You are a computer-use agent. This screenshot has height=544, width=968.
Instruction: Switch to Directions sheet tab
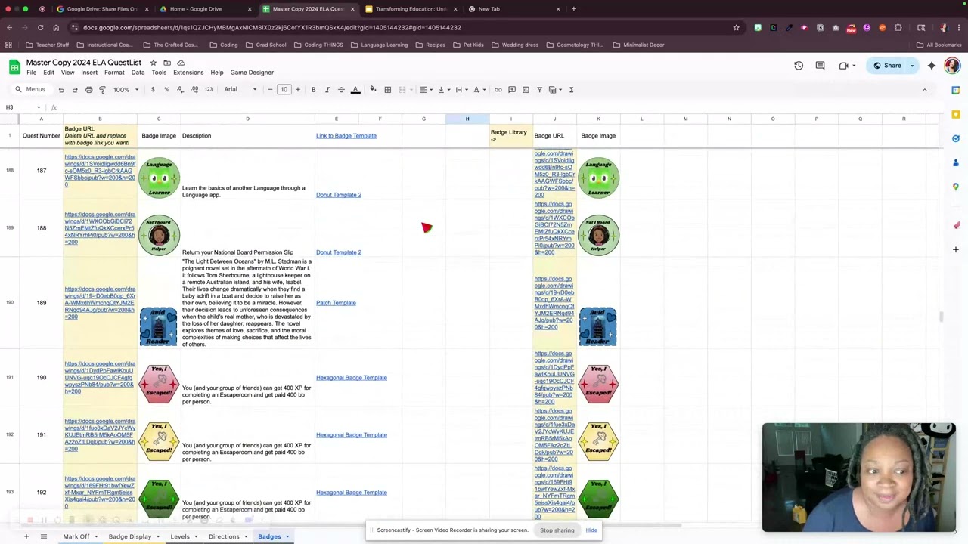224,537
